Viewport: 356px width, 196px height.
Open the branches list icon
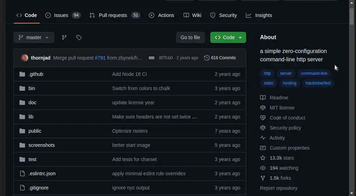coord(64,37)
